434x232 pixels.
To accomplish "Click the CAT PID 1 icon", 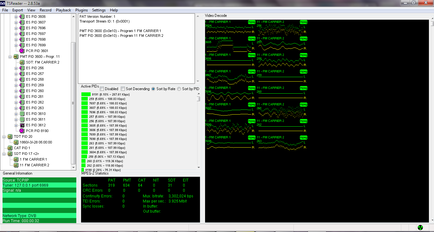I will point(10,148).
